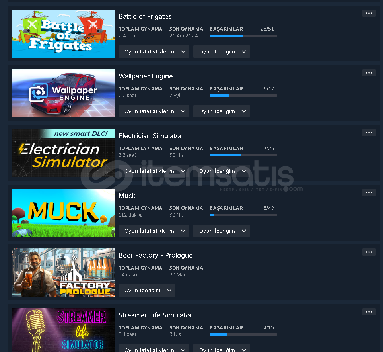Screen dimensions: 383x352
Task: Click the Muck game banner image
Action: point(63,213)
